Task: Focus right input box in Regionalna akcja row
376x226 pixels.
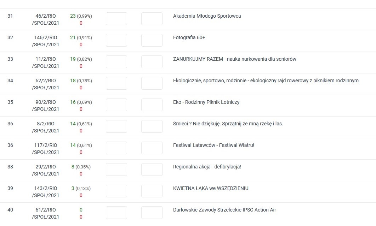Action: (152, 169)
